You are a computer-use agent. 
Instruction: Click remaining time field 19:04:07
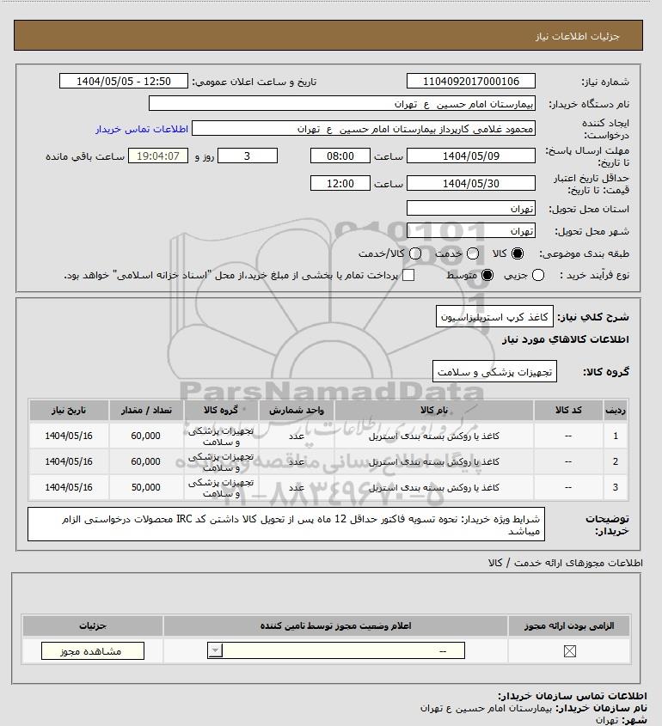tap(158, 156)
